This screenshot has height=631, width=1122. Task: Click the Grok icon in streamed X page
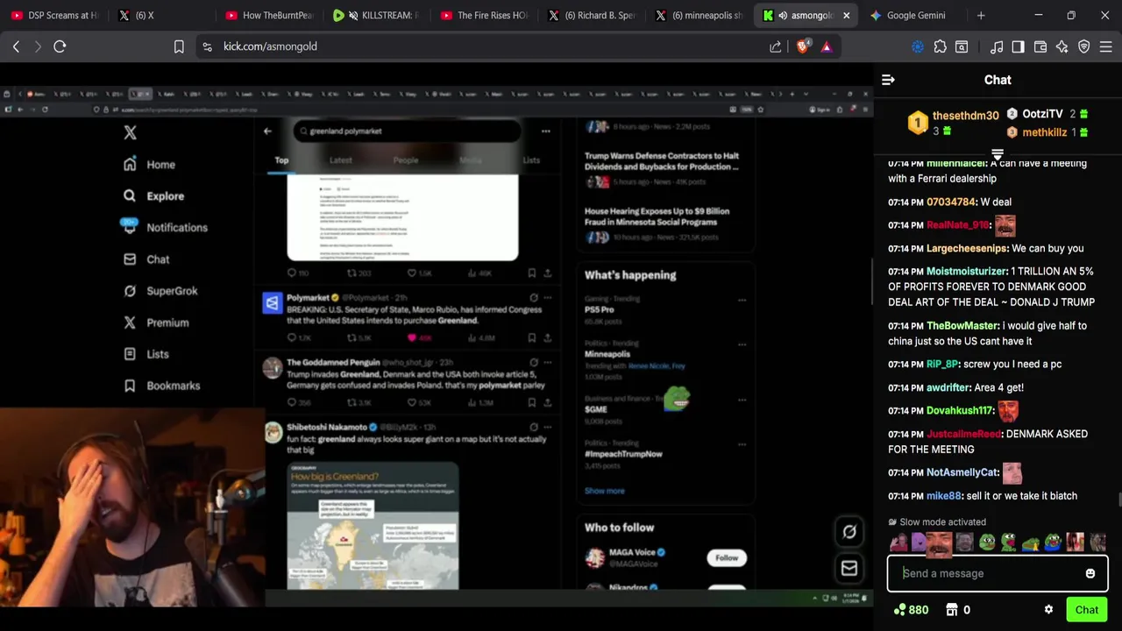coord(849,531)
